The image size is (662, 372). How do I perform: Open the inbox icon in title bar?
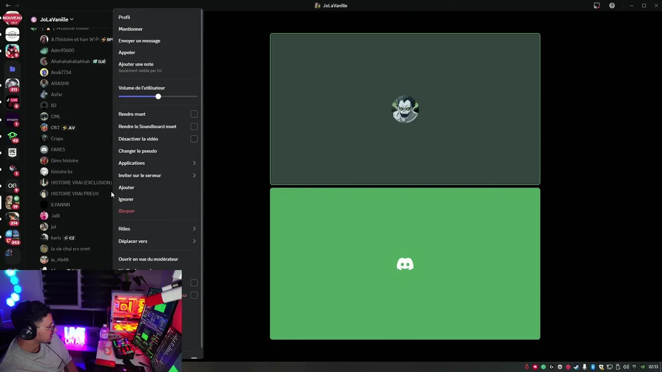pos(597,6)
